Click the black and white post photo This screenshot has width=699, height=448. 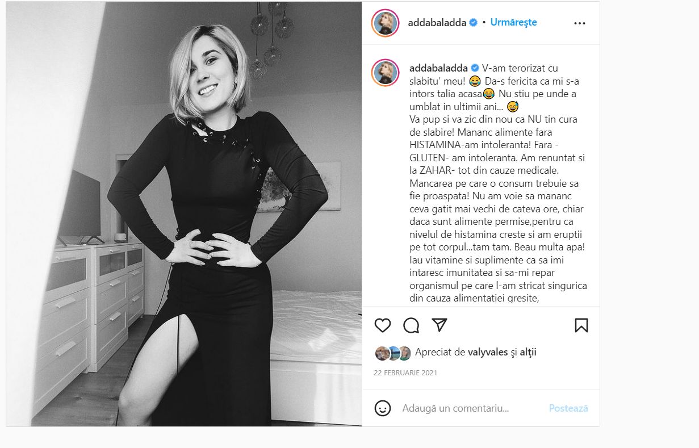[184, 213]
